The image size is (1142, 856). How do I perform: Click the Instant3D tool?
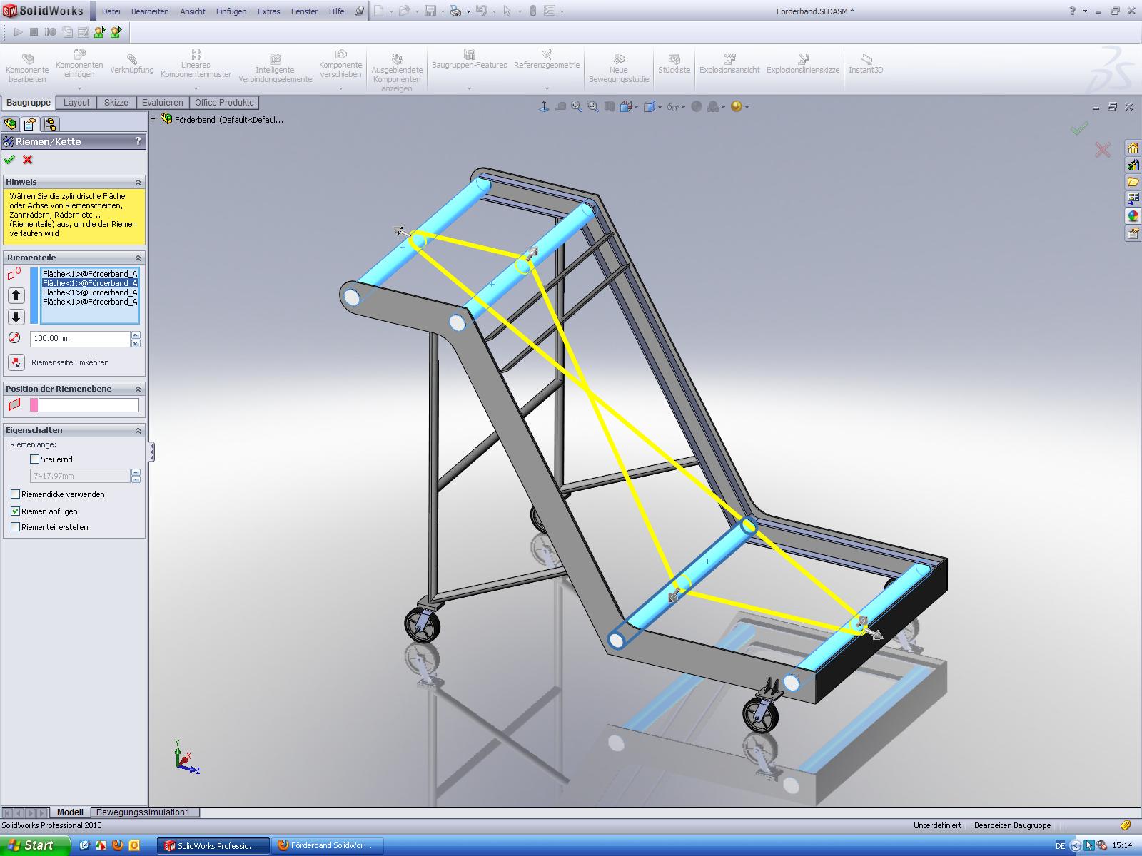[866, 64]
